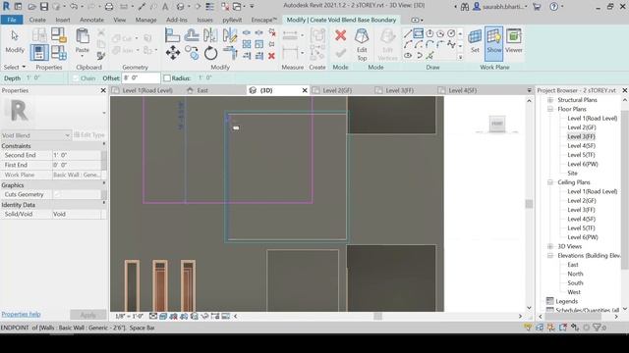Viewport: 629px width, 353px height.
Task: Select the Start-End-Radius Arc tool
Action: coord(408,44)
